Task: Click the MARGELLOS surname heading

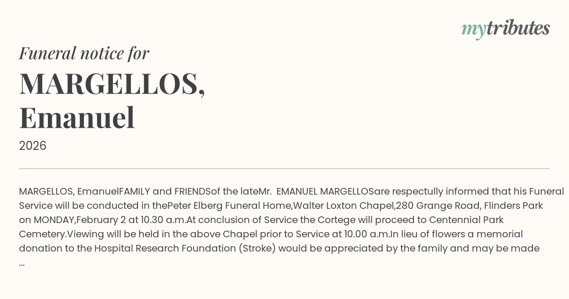Action: 112,84
